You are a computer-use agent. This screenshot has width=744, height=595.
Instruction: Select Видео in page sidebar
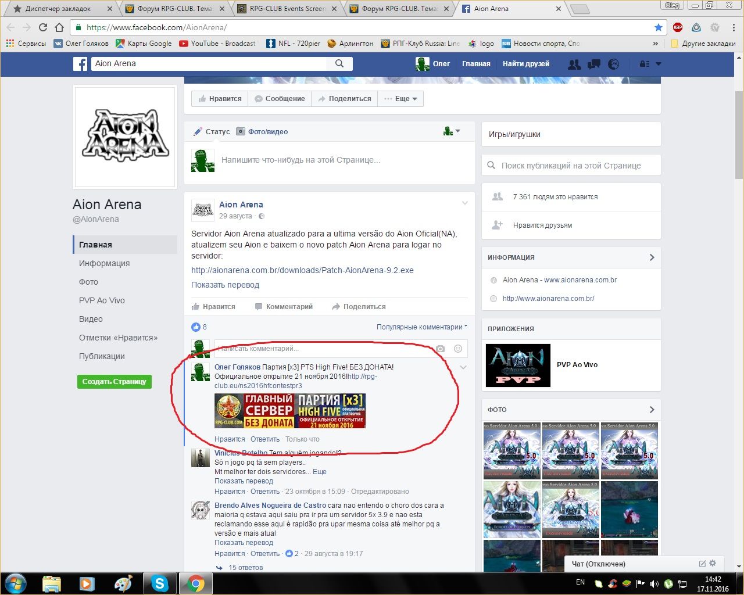91,319
